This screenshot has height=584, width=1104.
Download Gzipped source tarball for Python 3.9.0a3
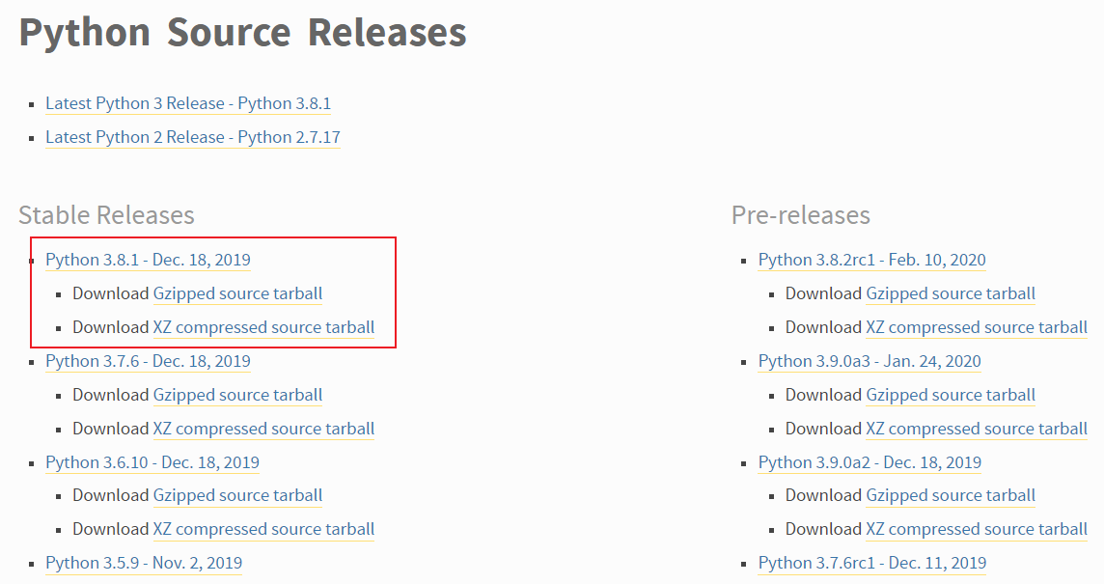pos(951,395)
